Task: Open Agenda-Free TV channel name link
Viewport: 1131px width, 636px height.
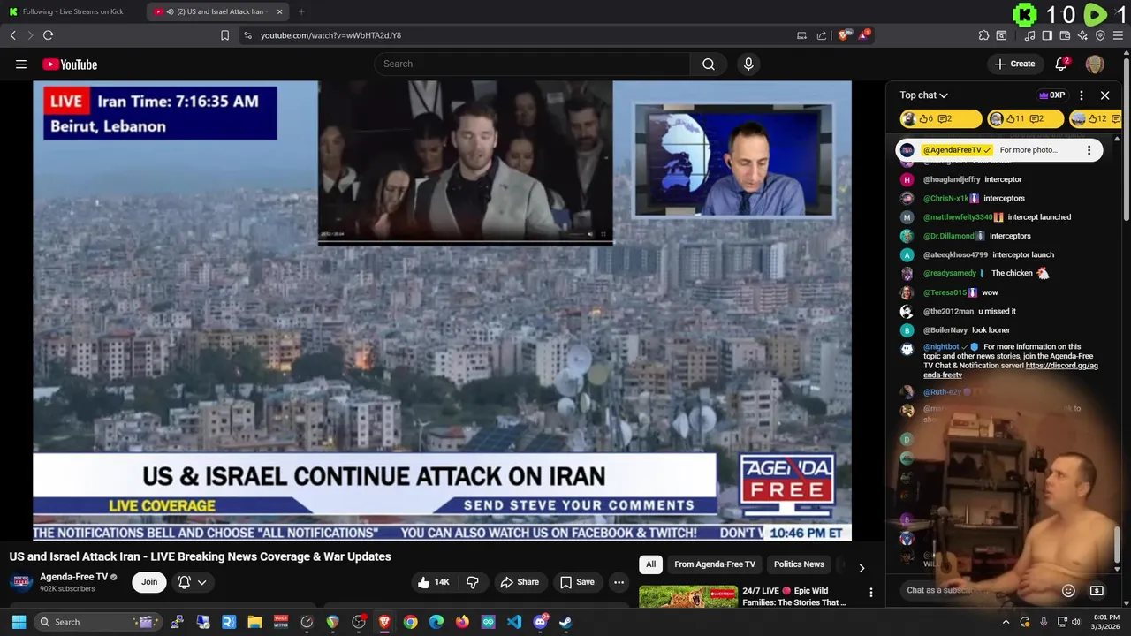Action: pos(73,577)
